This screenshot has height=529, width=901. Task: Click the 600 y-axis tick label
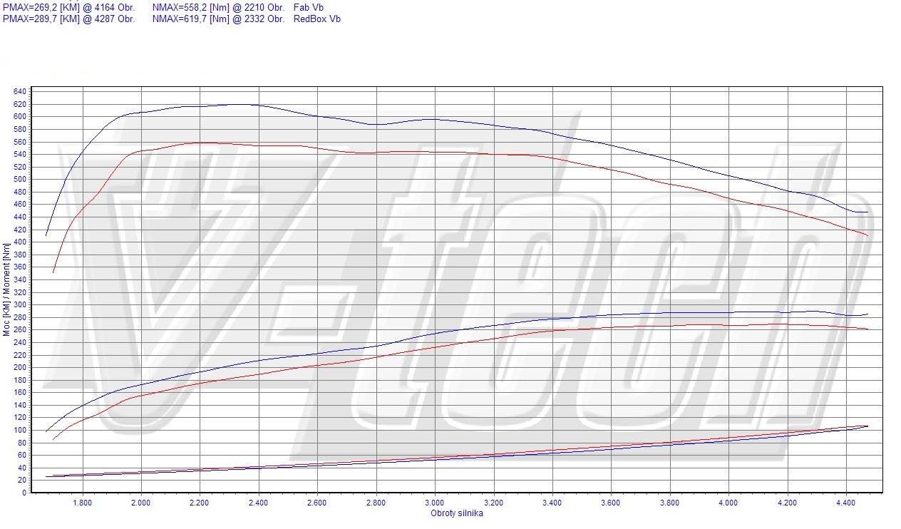19,116
